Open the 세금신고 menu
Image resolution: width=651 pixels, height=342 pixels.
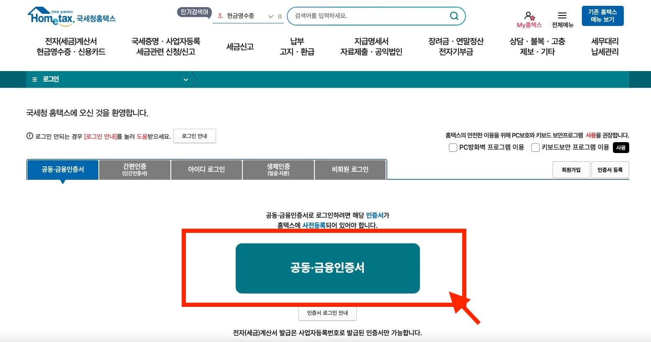(239, 47)
